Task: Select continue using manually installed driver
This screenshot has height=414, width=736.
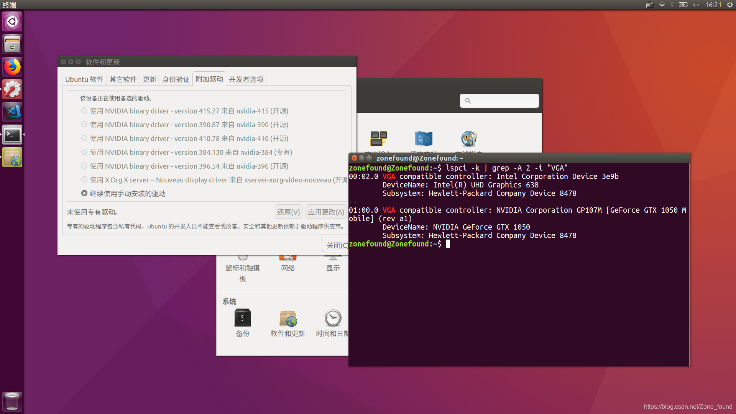Action: click(123, 194)
